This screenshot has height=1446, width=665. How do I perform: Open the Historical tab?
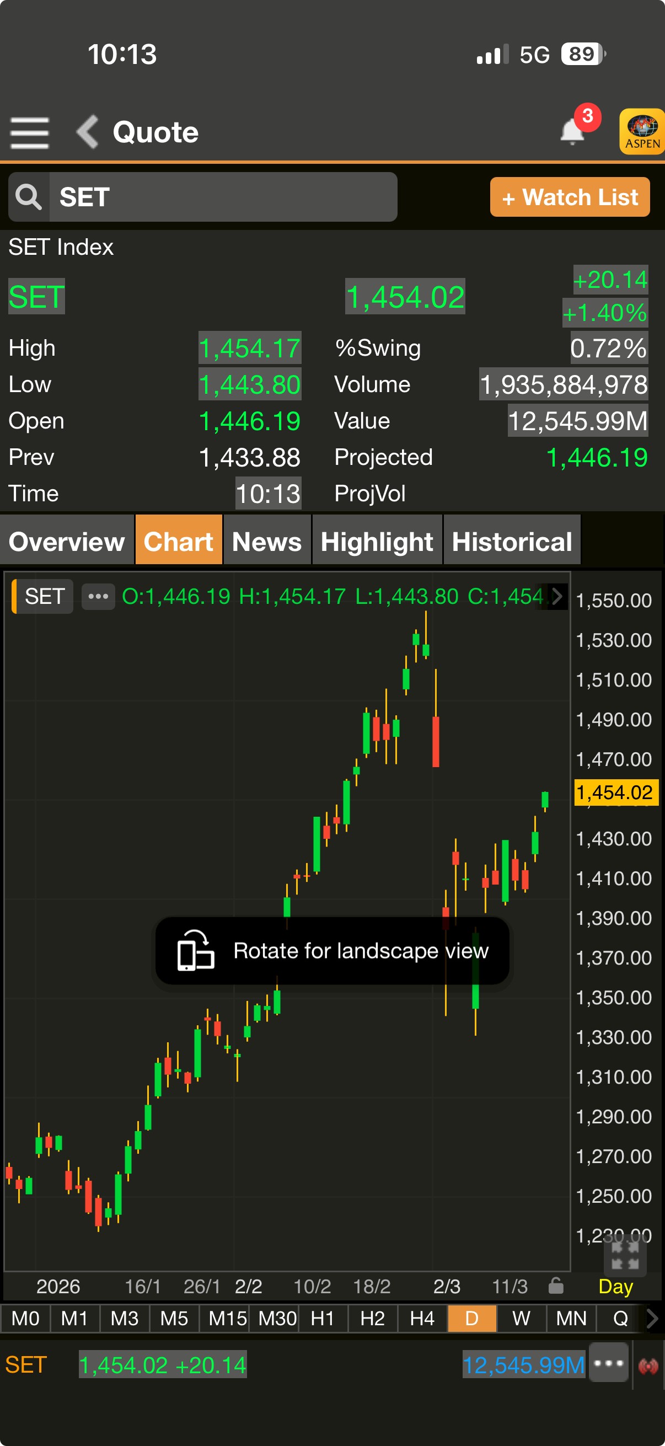512,541
